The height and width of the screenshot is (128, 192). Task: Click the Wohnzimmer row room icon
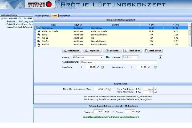[39, 28]
